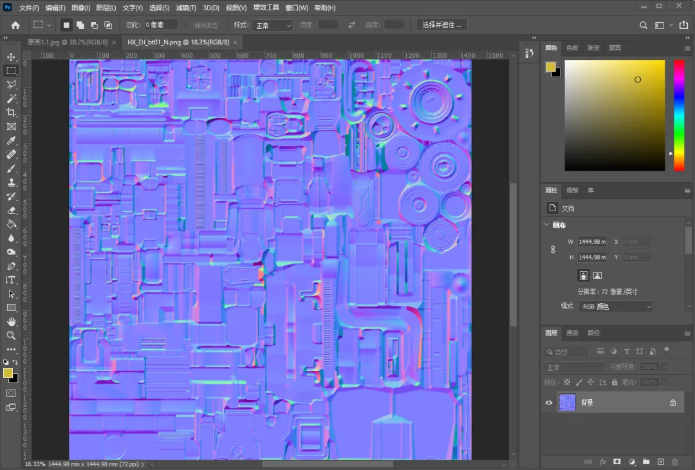The image size is (695, 470).
Task: Select the Hand tool
Action: 11,321
